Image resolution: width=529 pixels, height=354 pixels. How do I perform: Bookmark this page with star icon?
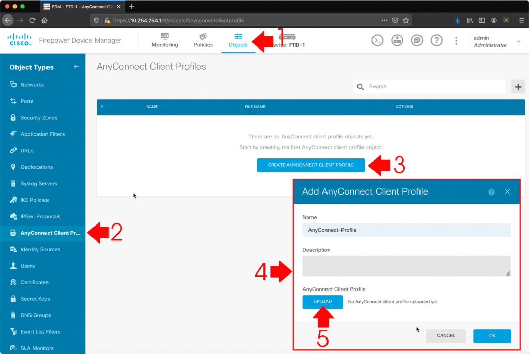(406, 20)
